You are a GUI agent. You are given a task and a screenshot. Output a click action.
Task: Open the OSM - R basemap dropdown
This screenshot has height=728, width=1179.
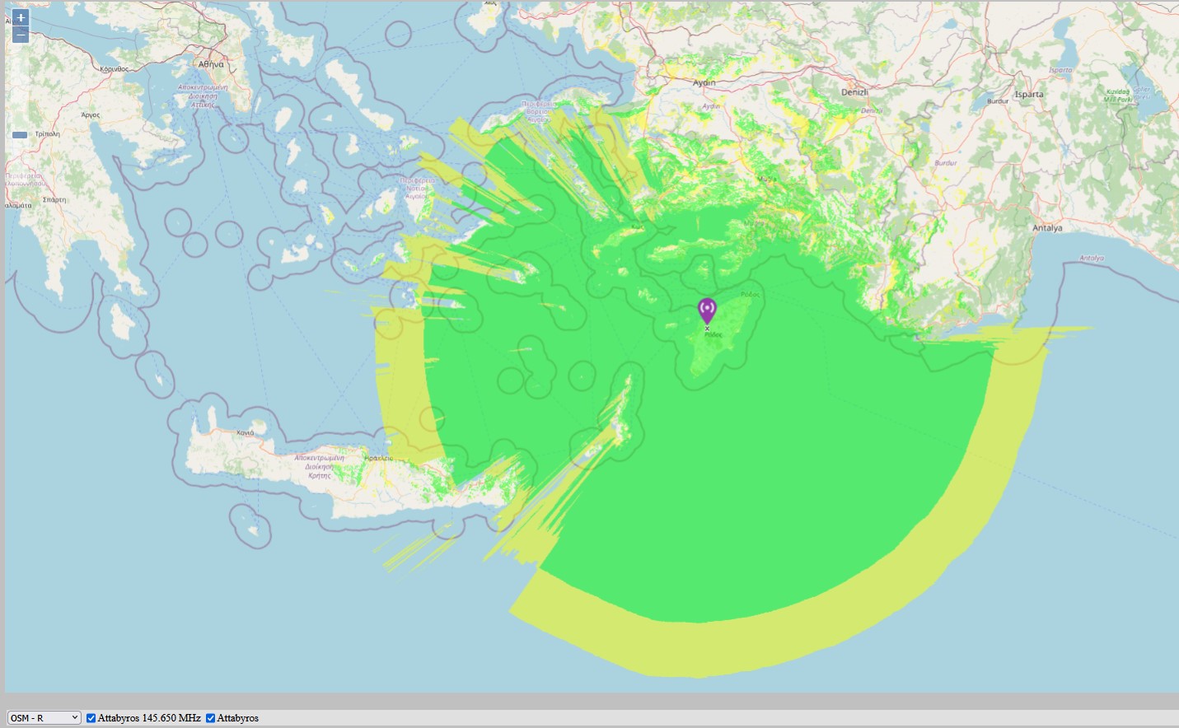coord(44,718)
